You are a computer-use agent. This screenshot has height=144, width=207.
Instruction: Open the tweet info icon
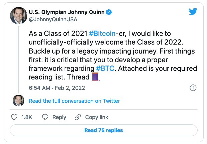pyautogui.click(x=193, y=88)
